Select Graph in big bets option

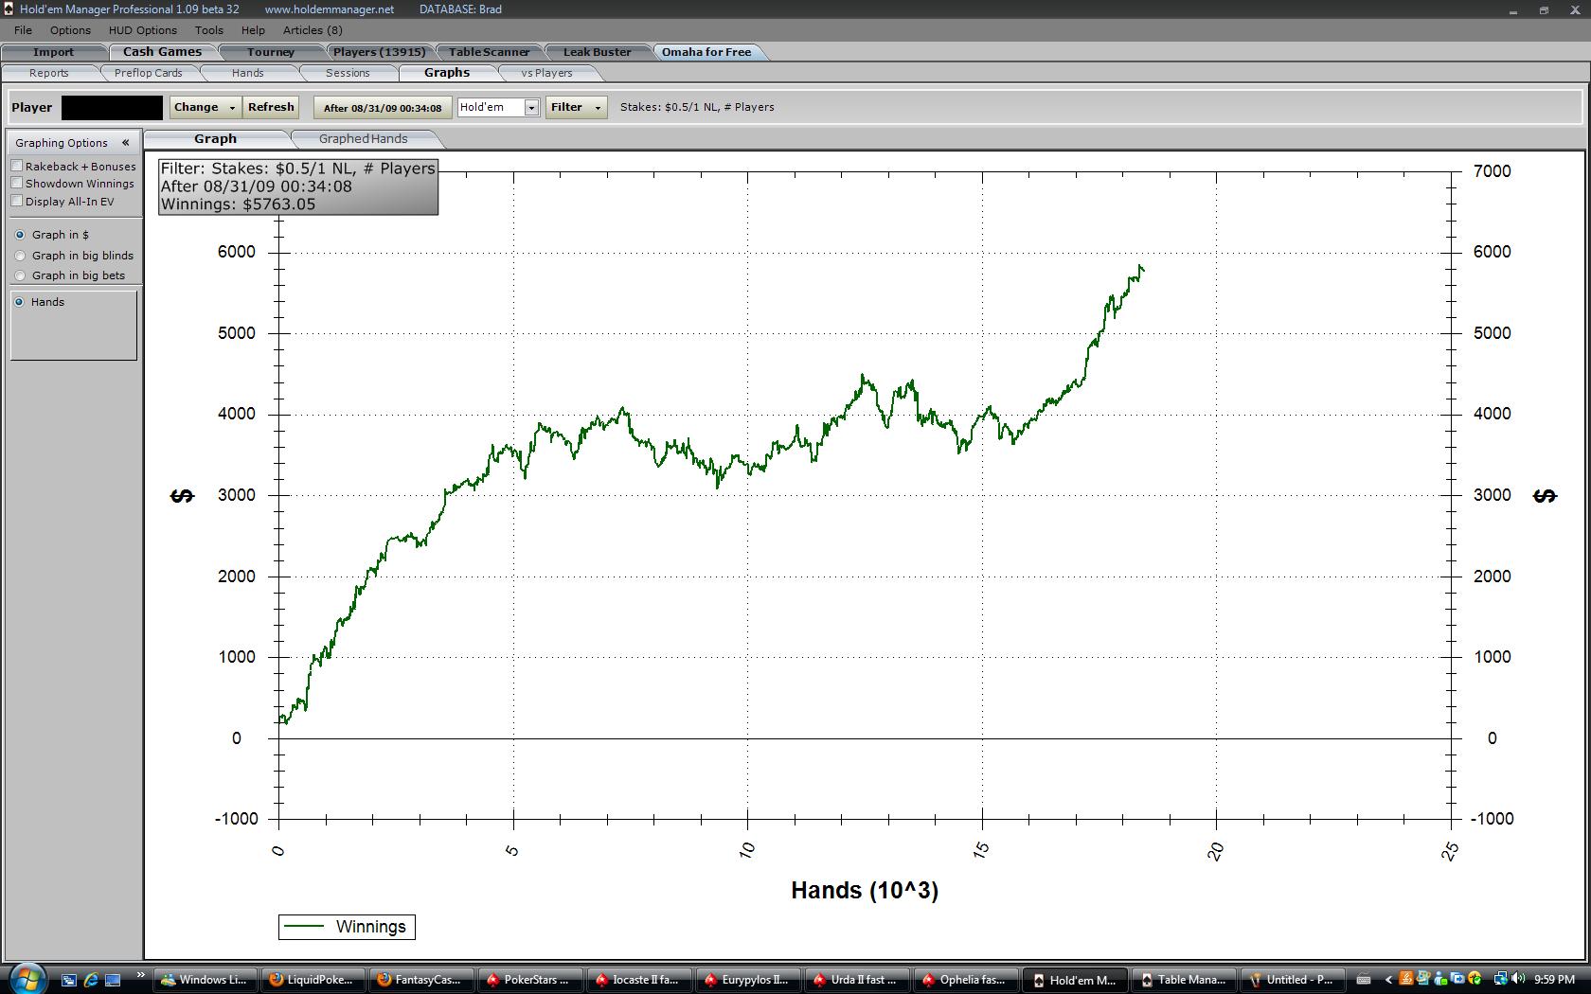(x=20, y=275)
